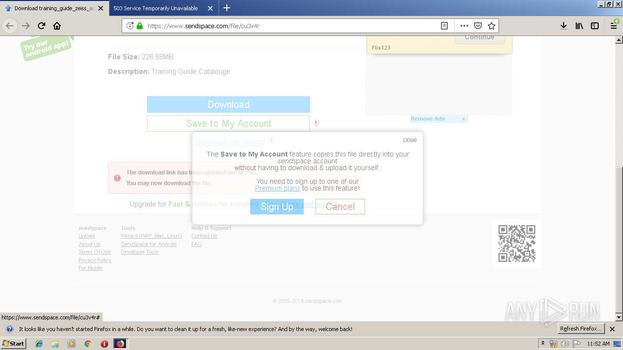Click Flix123 ad label
The width and height of the screenshot is (623, 350).
pyautogui.click(x=381, y=48)
